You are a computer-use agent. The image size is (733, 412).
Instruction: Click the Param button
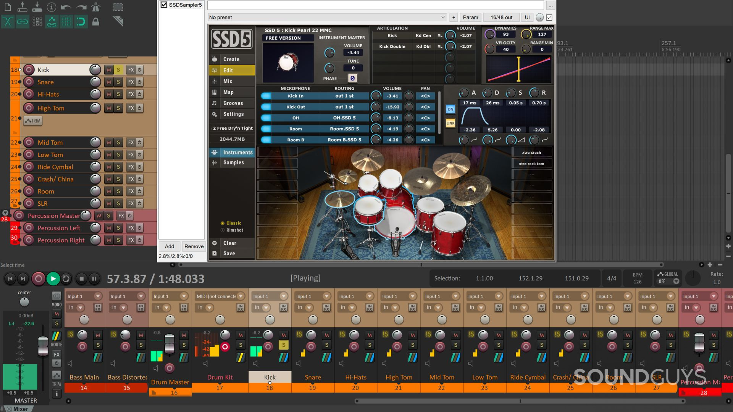coord(470,18)
